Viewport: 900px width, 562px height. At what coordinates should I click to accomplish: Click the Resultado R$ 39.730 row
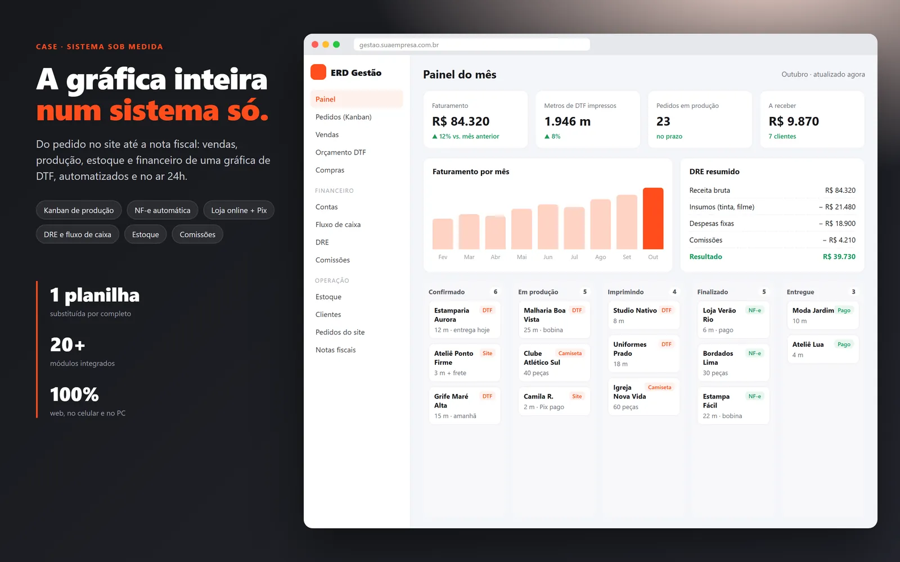coord(772,257)
